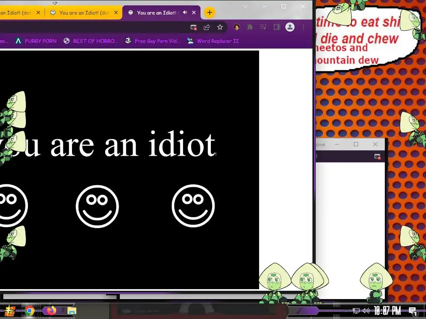Open File Explorer from the taskbar

[72, 311]
